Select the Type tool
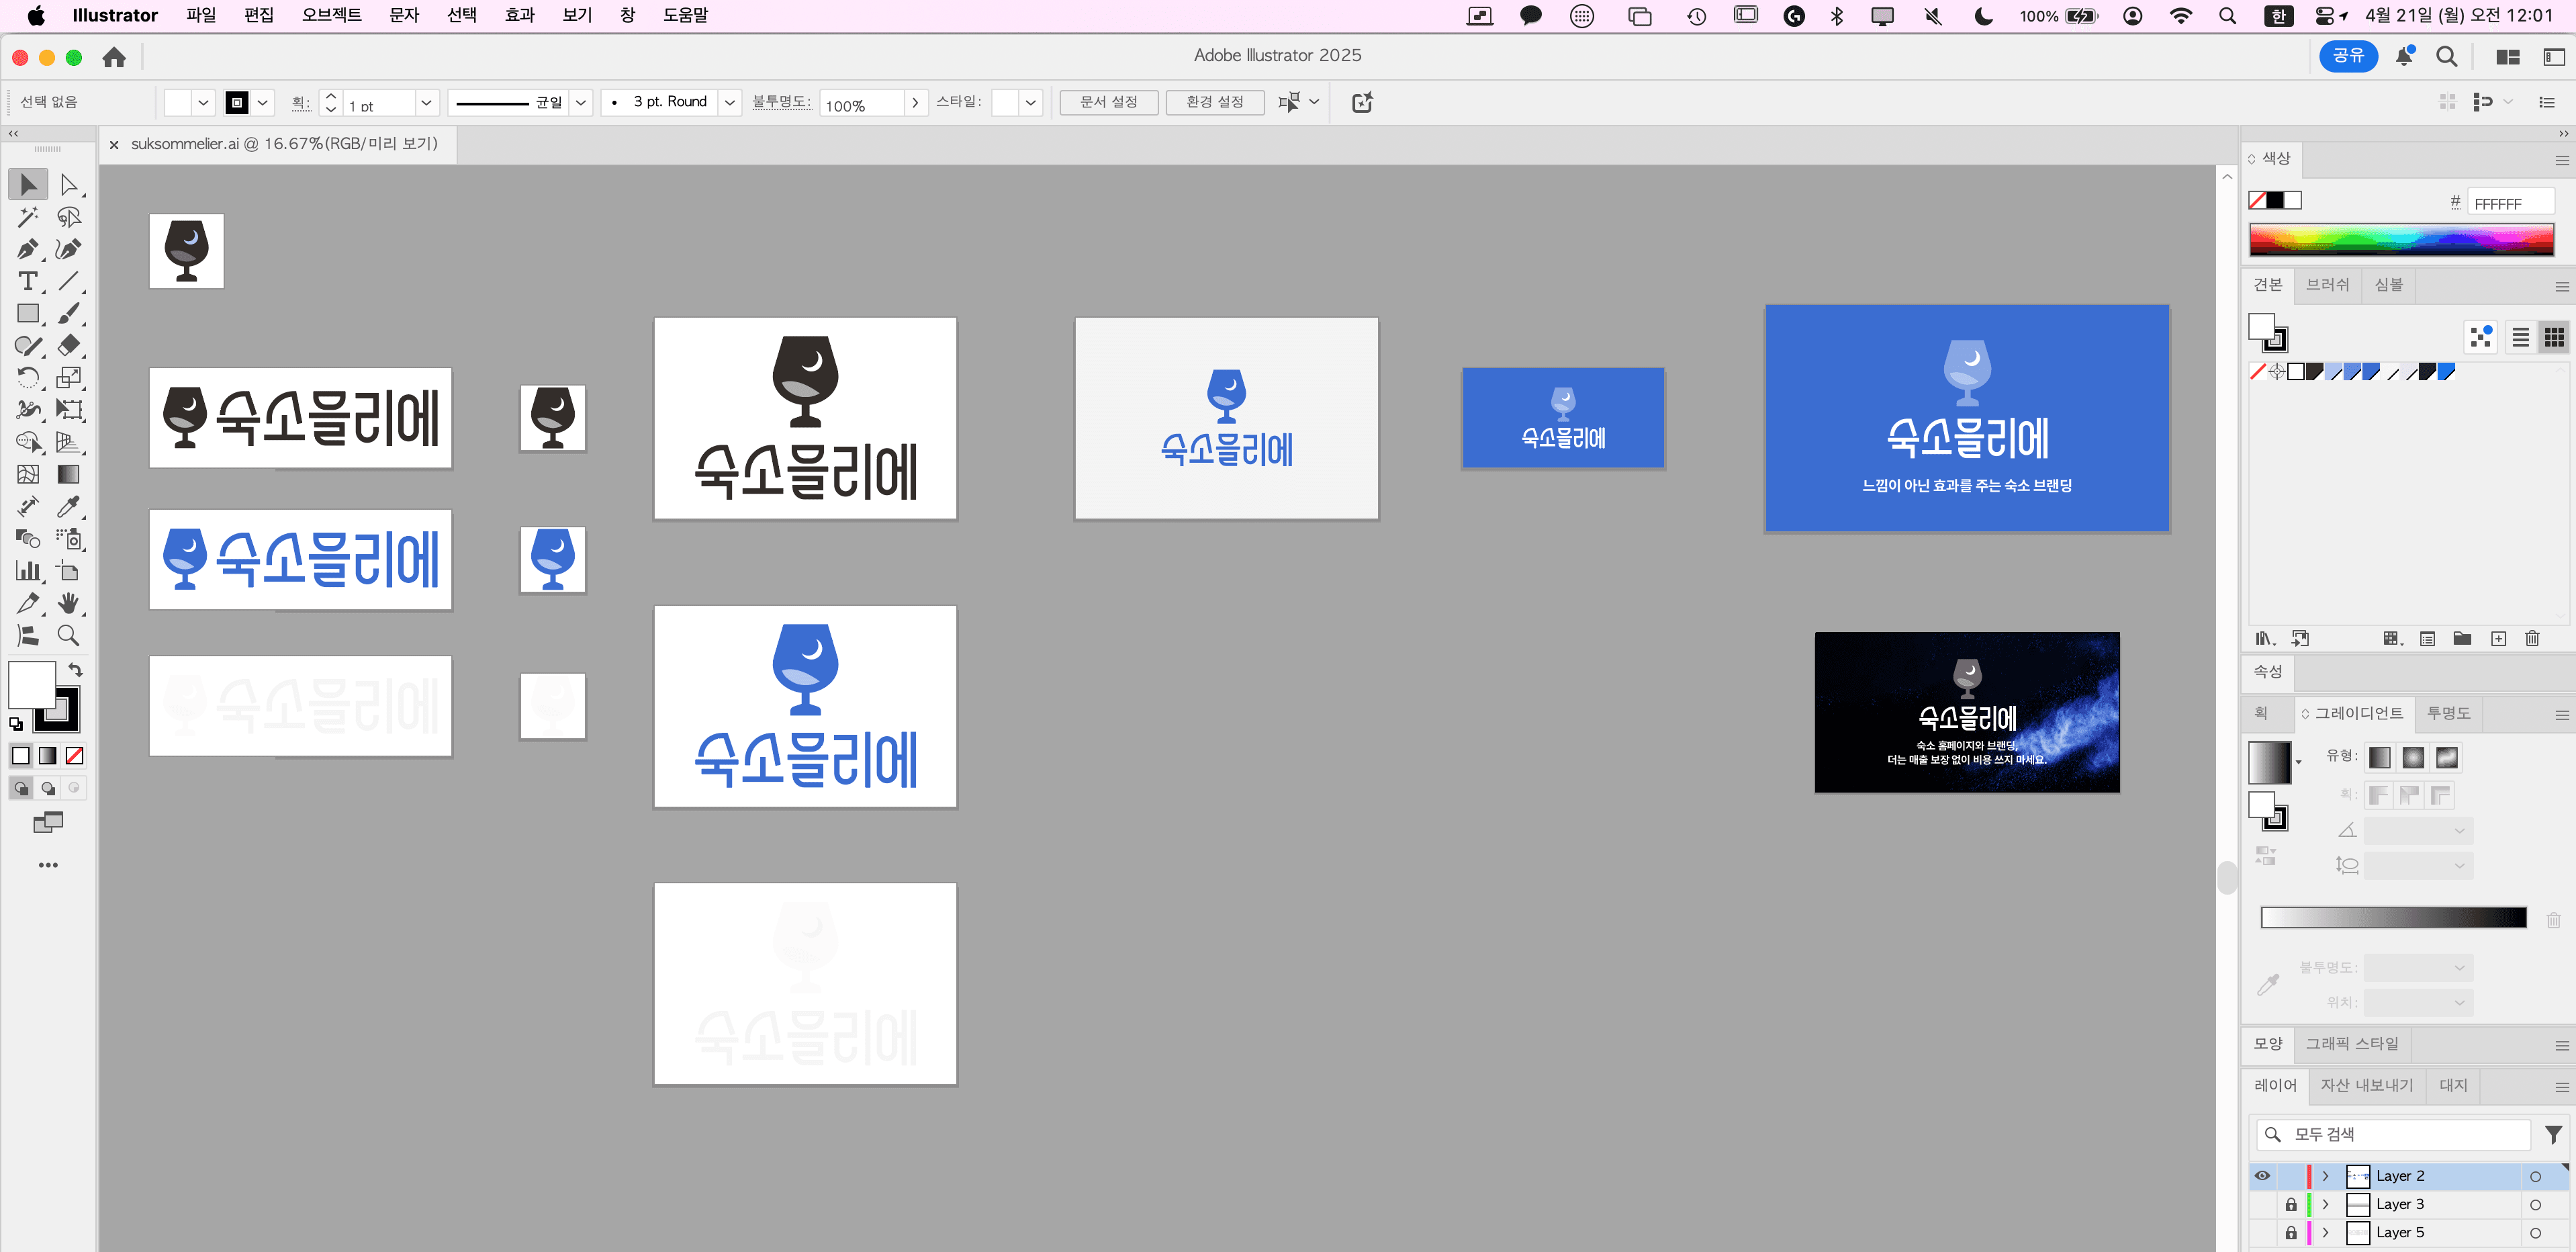Viewport: 2576px width, 1252px height. 28,281
